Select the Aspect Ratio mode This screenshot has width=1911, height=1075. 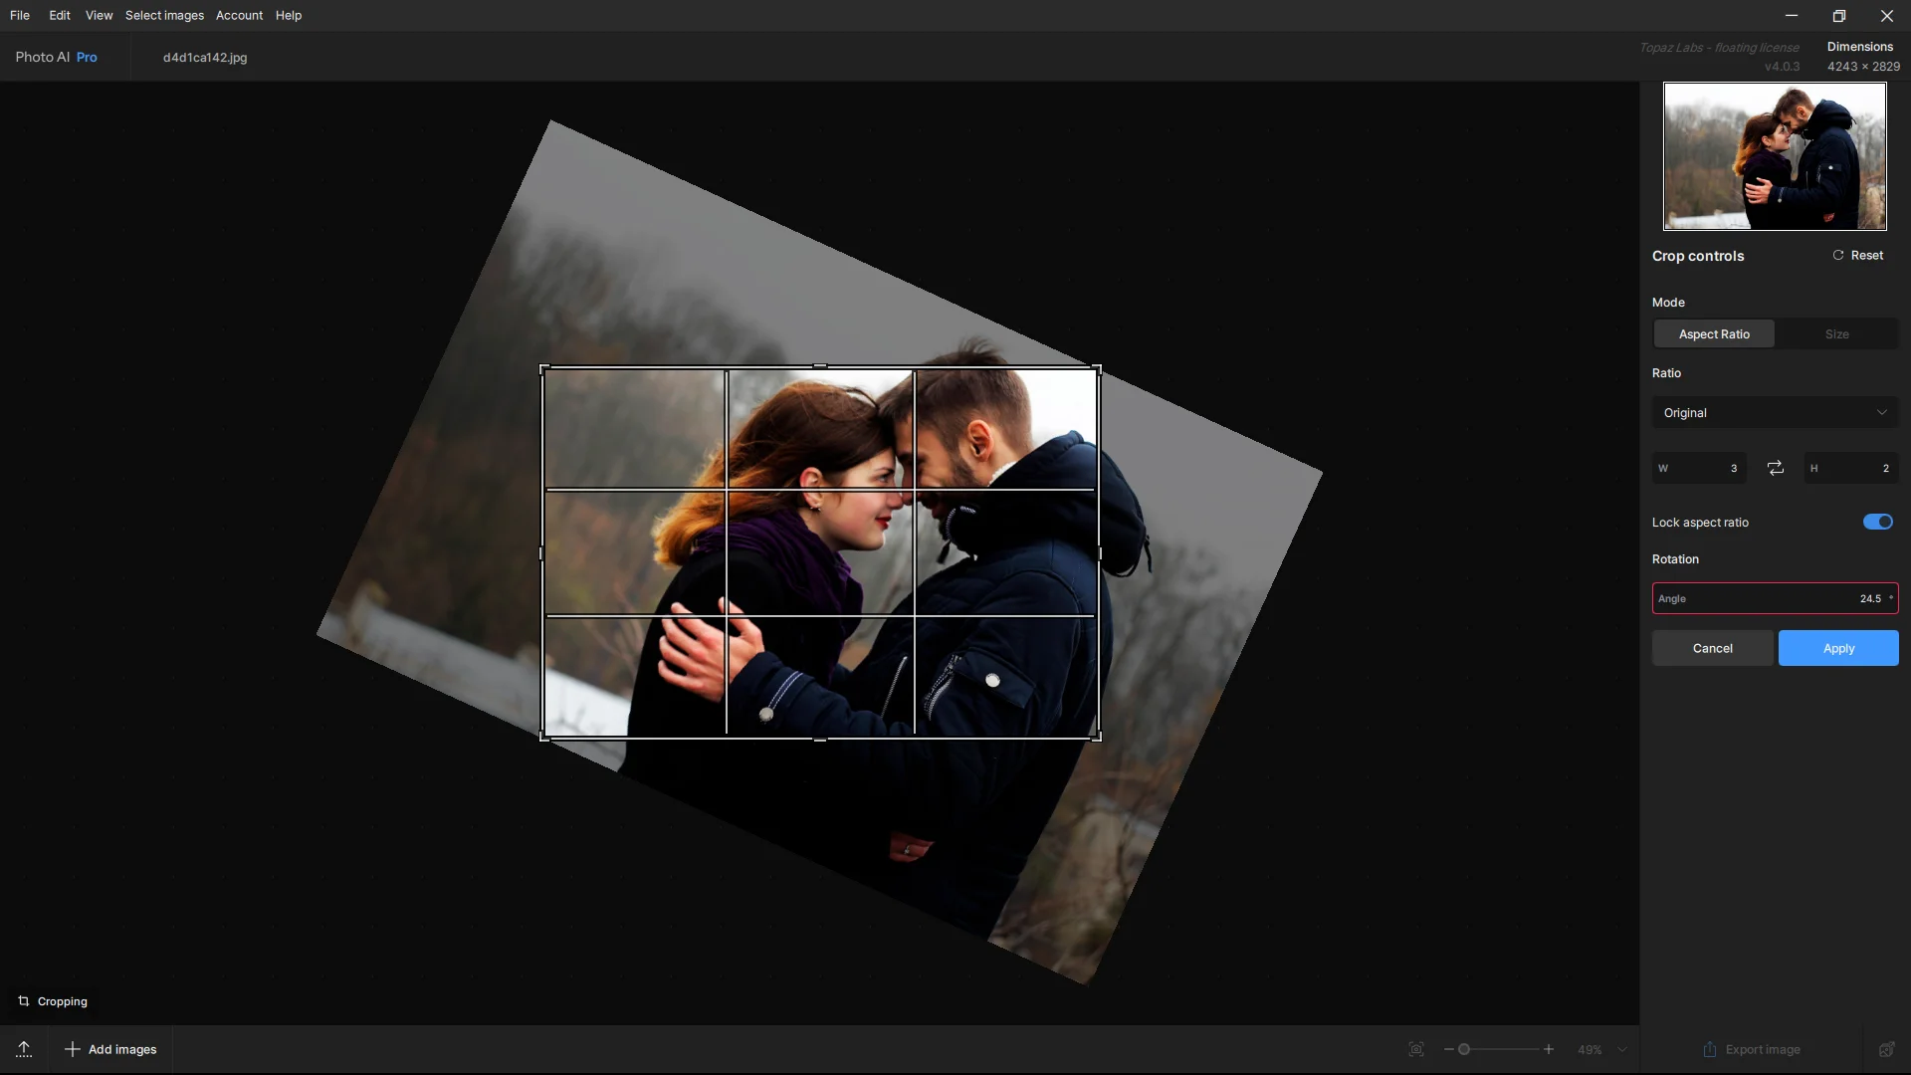1713,334
